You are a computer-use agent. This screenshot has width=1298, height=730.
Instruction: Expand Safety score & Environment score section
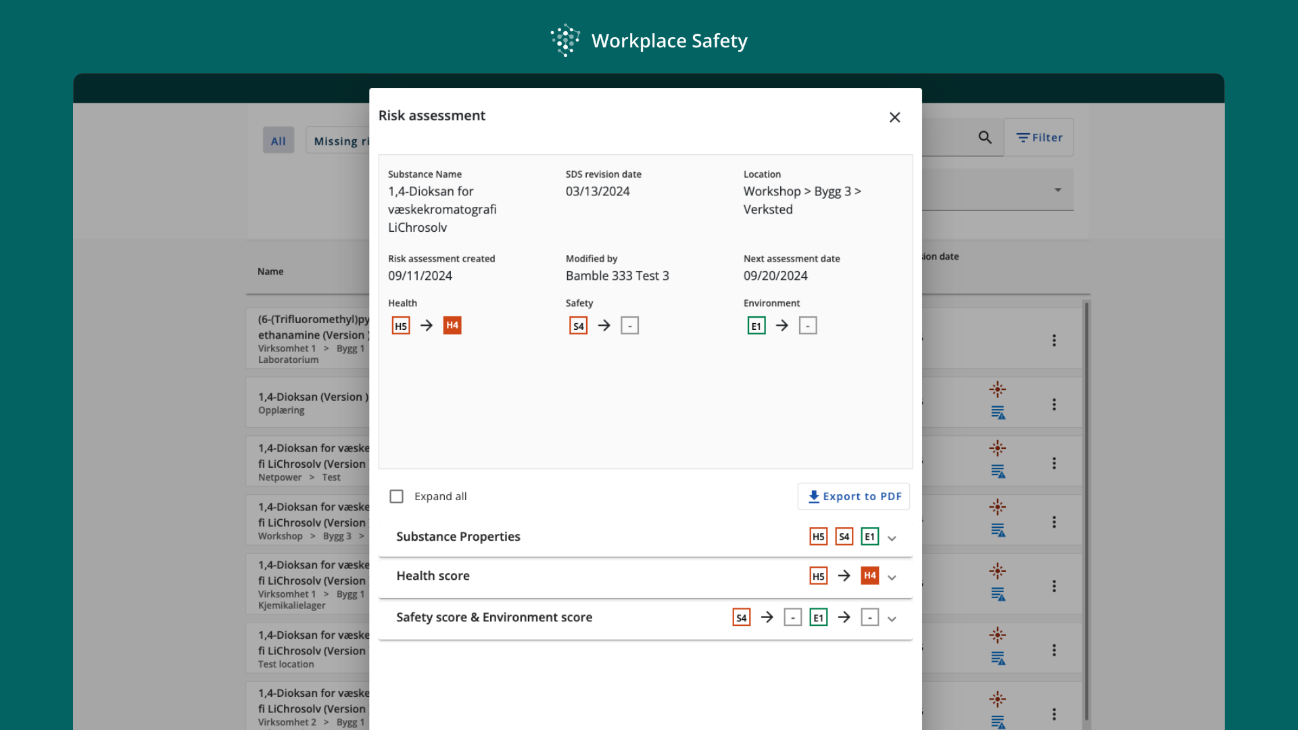pos(892,618)
